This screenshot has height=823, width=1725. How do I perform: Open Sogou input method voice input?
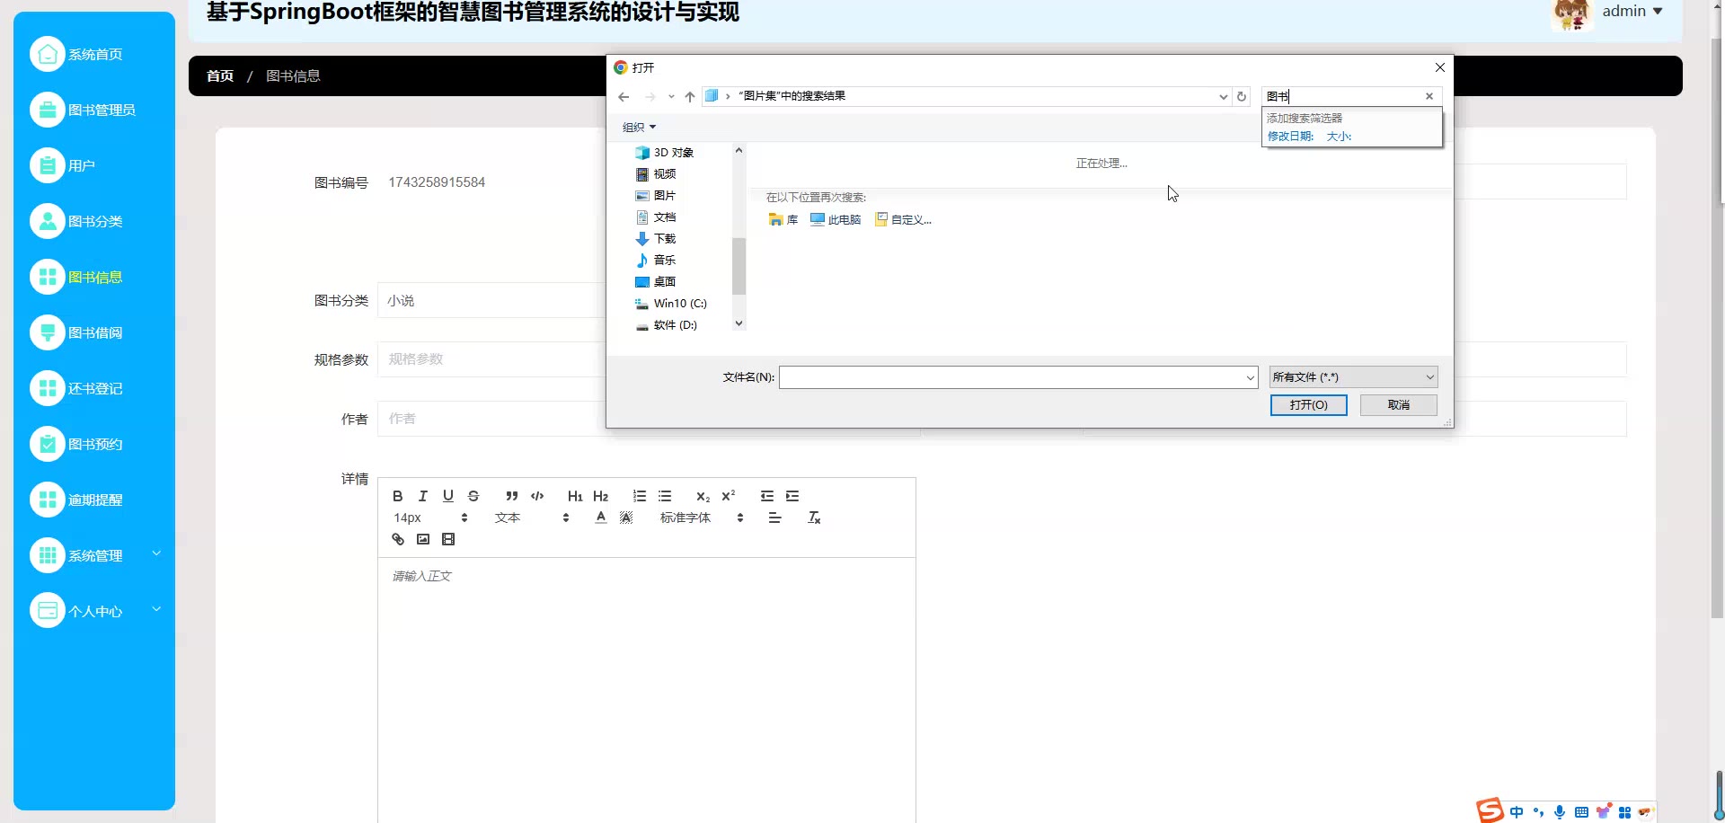(1560, 812)
